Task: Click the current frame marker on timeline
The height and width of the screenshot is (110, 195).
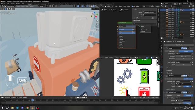Action: pos(33,100)
